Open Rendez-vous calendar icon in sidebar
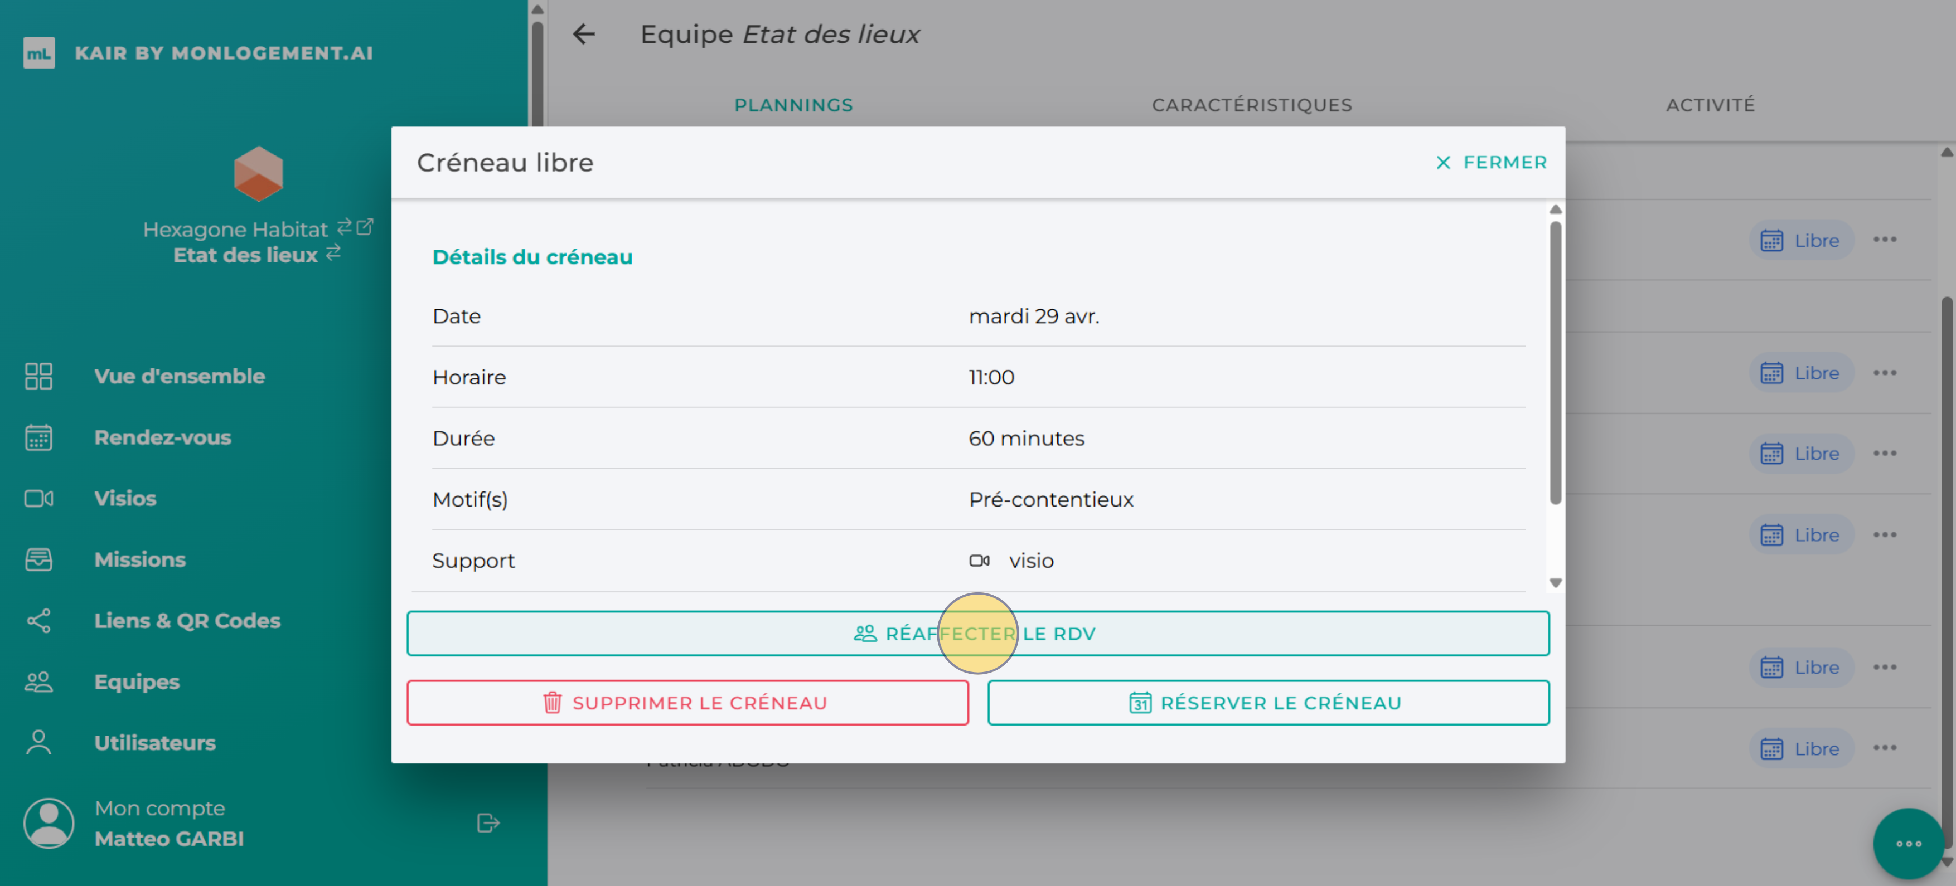Screen dimensions: 1956x886 pyautogui.click(x=38, y=437)
